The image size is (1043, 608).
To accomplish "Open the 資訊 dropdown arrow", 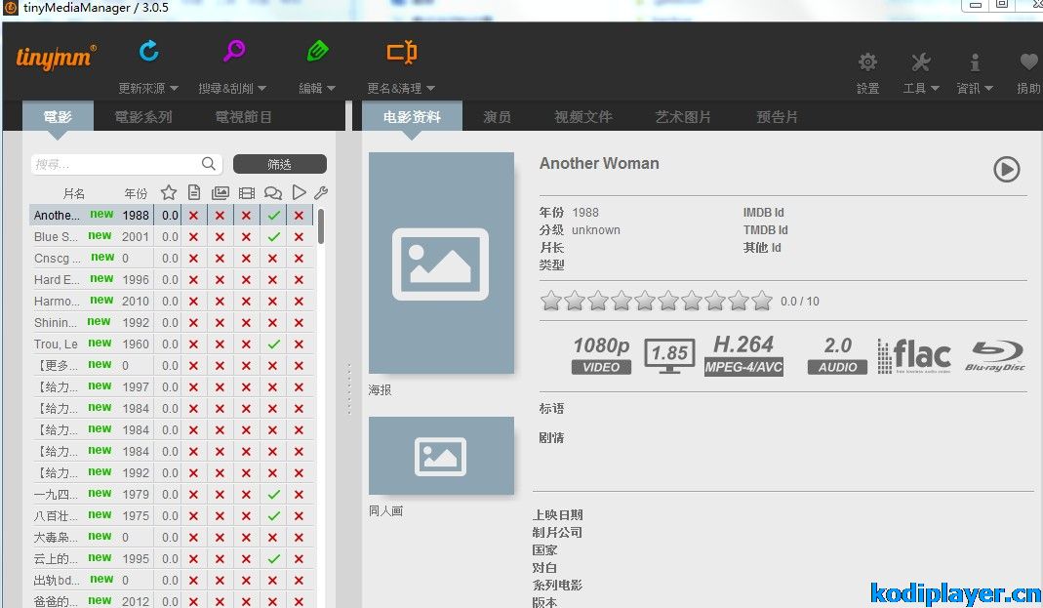I will click(x=989, y=89).
